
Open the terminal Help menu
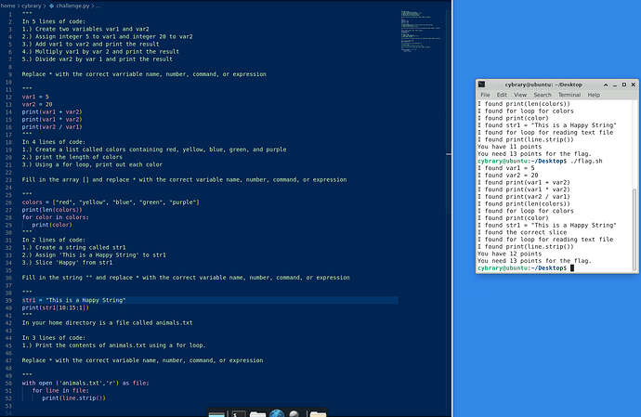point(594,95)
